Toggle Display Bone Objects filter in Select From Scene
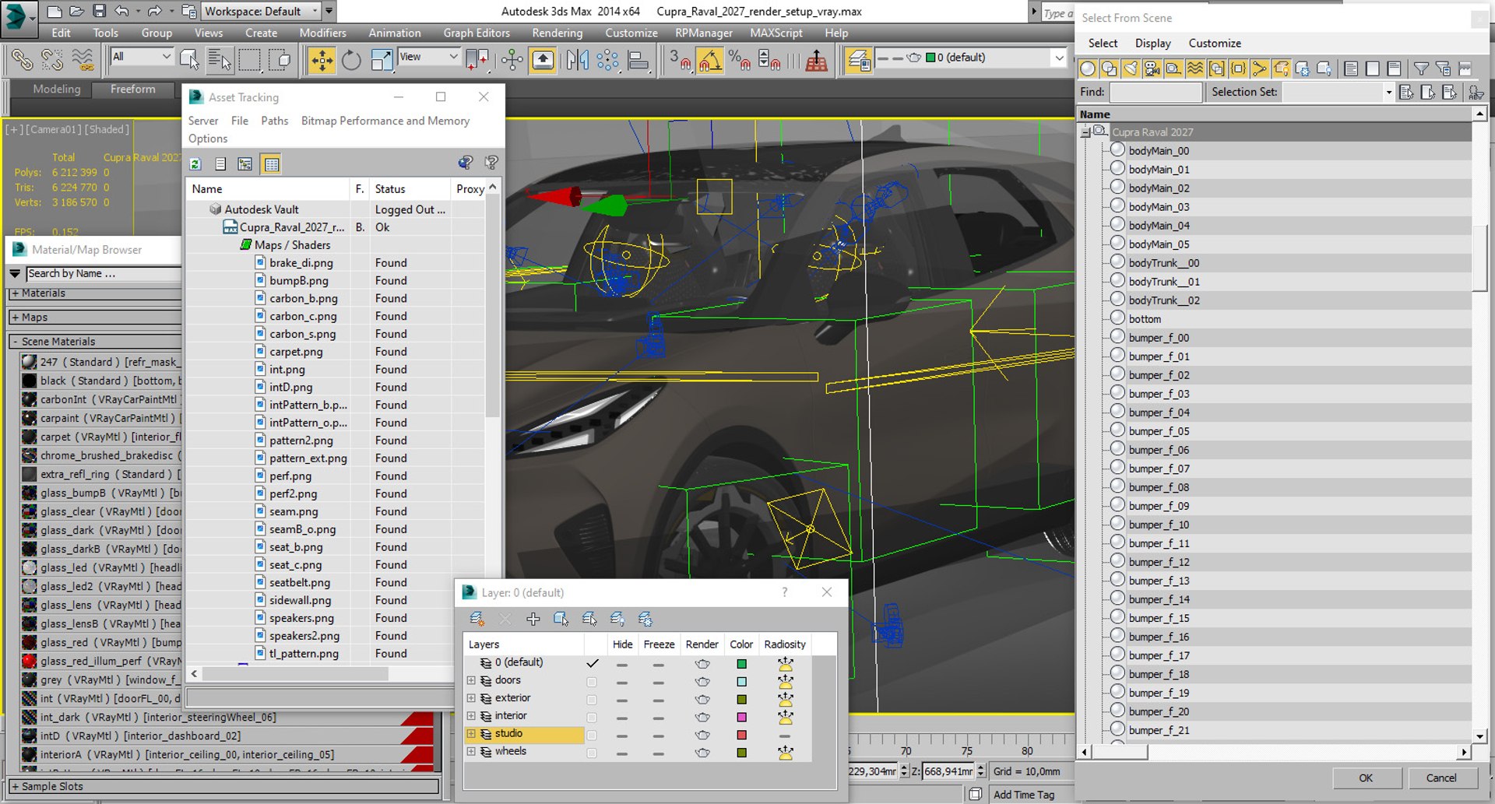Image resolution: width=1495 pixels, height=804 pixels. [x=1259, y=68]
